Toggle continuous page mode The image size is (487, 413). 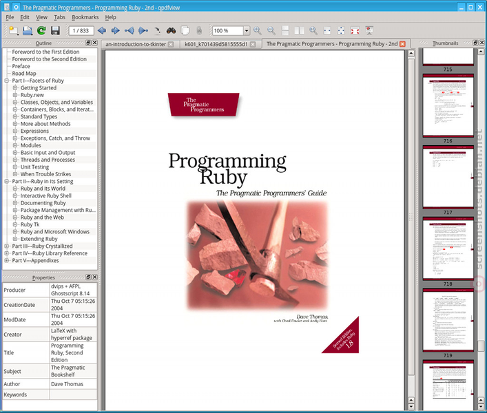285,30
